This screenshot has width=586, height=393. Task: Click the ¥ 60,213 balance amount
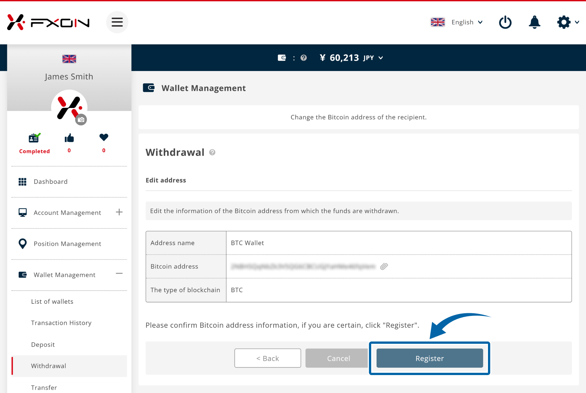point(339,58)
